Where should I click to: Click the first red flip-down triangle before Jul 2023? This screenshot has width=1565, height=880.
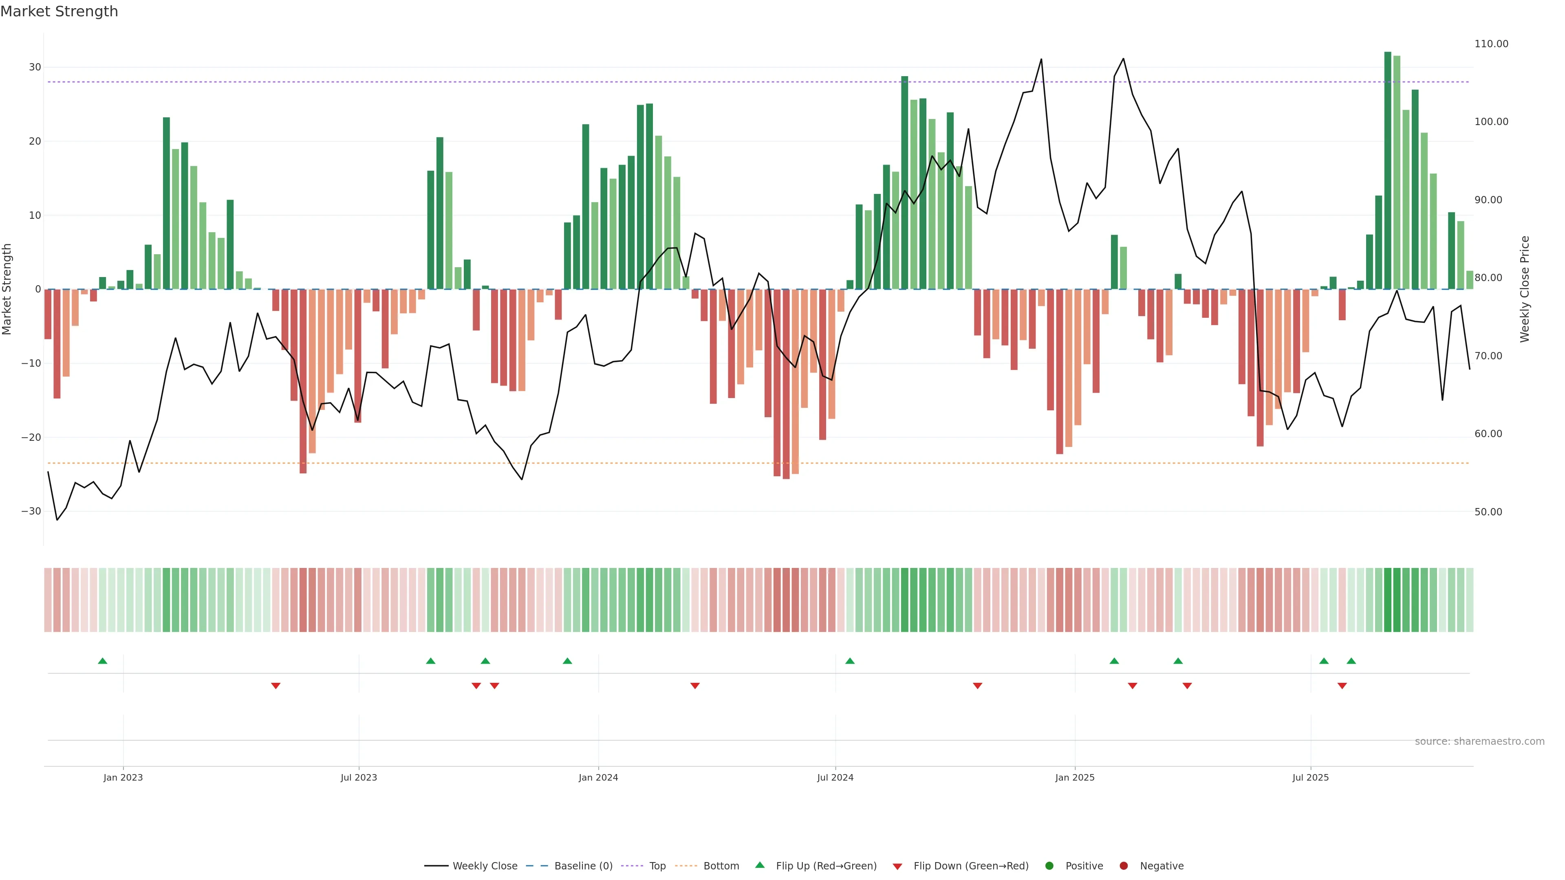pos(276,686)
